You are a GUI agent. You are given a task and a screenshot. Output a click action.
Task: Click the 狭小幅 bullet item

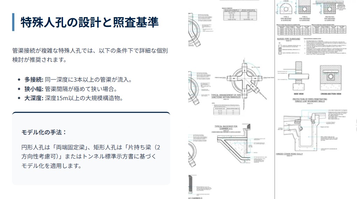pos(70,89)
